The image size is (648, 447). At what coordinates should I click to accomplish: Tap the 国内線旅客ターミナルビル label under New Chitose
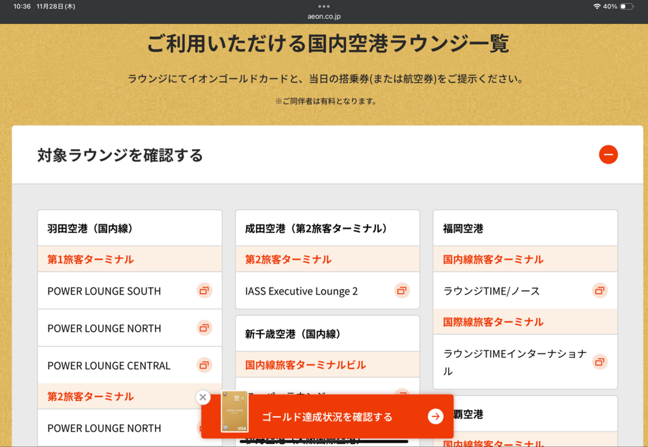tap(306, 365)
